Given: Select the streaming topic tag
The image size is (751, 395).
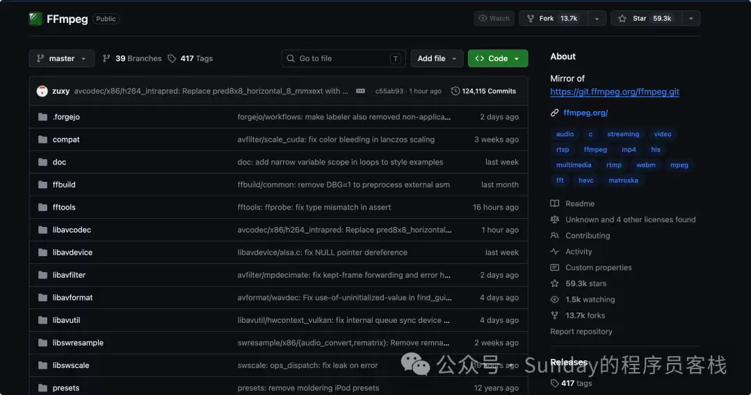Looking at the screenshot, I should [622, 134].
